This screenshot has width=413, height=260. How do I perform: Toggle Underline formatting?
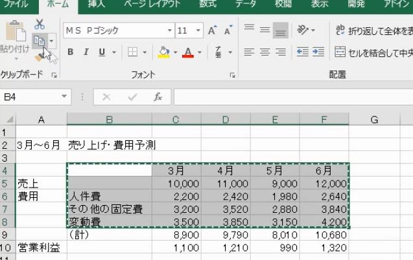(102, 52)
